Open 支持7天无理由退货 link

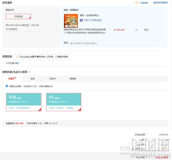pyautogui.click(x=93, y=20)
